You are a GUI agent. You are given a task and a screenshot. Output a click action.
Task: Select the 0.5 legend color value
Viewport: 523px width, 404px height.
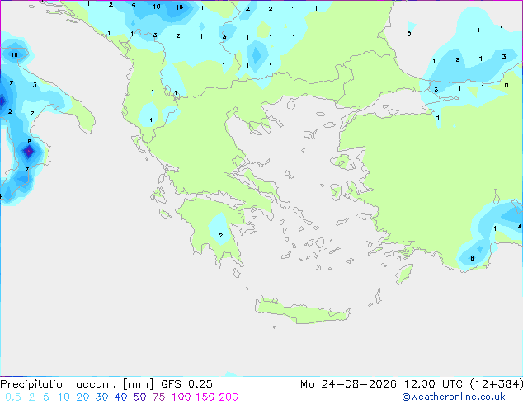click(x=13, y=397)
